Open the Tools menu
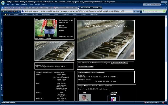Image resolution: width=168 pixels, height=105 pixels. click(31, 4)
